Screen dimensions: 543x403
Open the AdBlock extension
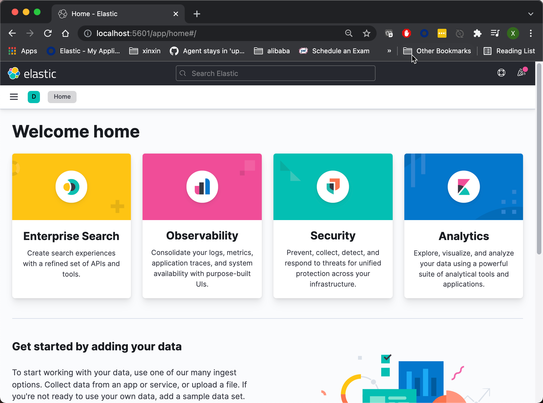click(x=407, y=33)
